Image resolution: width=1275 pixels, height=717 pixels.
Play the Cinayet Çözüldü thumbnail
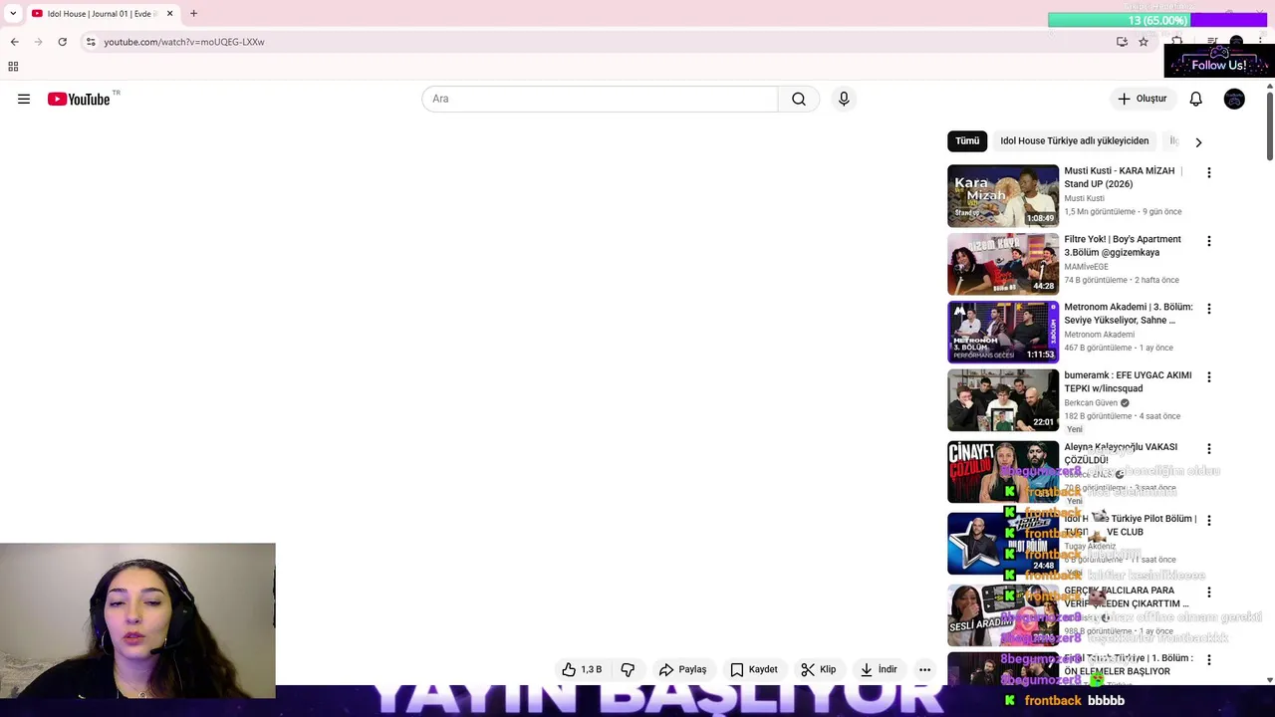(x=1003, y=472)
